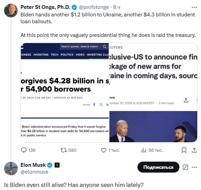The width and height of the screenshot is (201, 190).
Task: Click Elon Musk's blue verified badge
Action: pos(50,165)
